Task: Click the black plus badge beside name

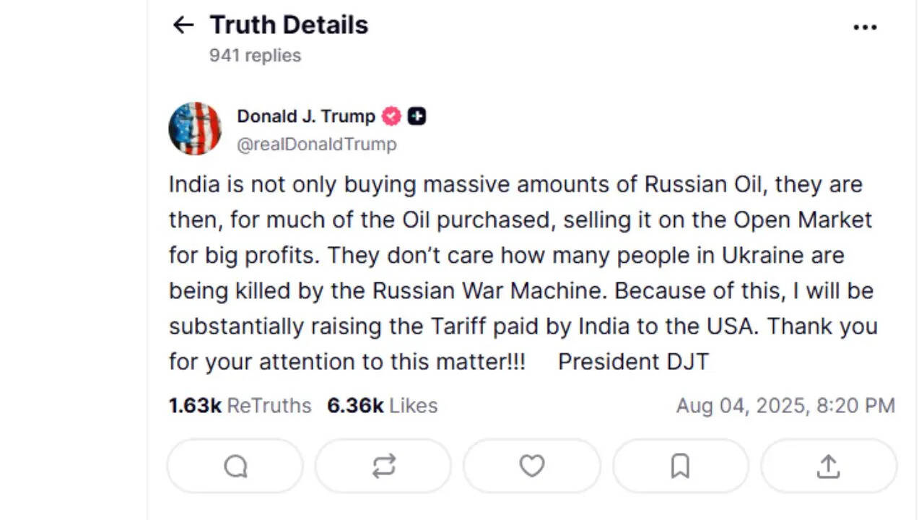Action: [417, 116]
